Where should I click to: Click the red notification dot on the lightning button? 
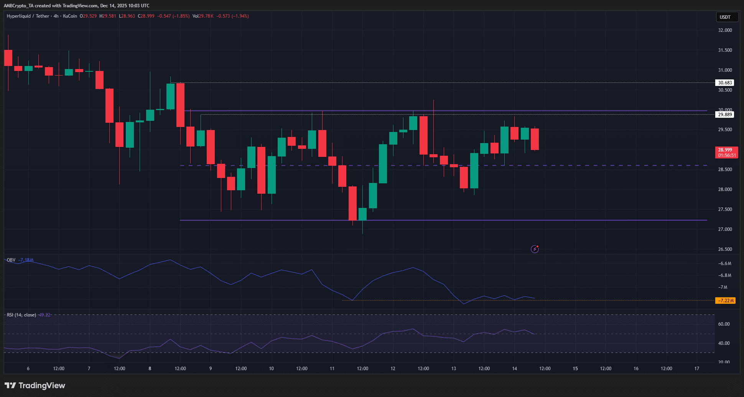click(538, 246)
